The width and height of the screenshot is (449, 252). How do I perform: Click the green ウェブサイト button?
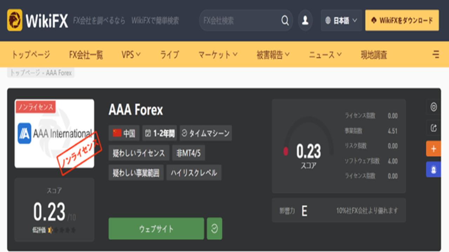pos(156,229)
